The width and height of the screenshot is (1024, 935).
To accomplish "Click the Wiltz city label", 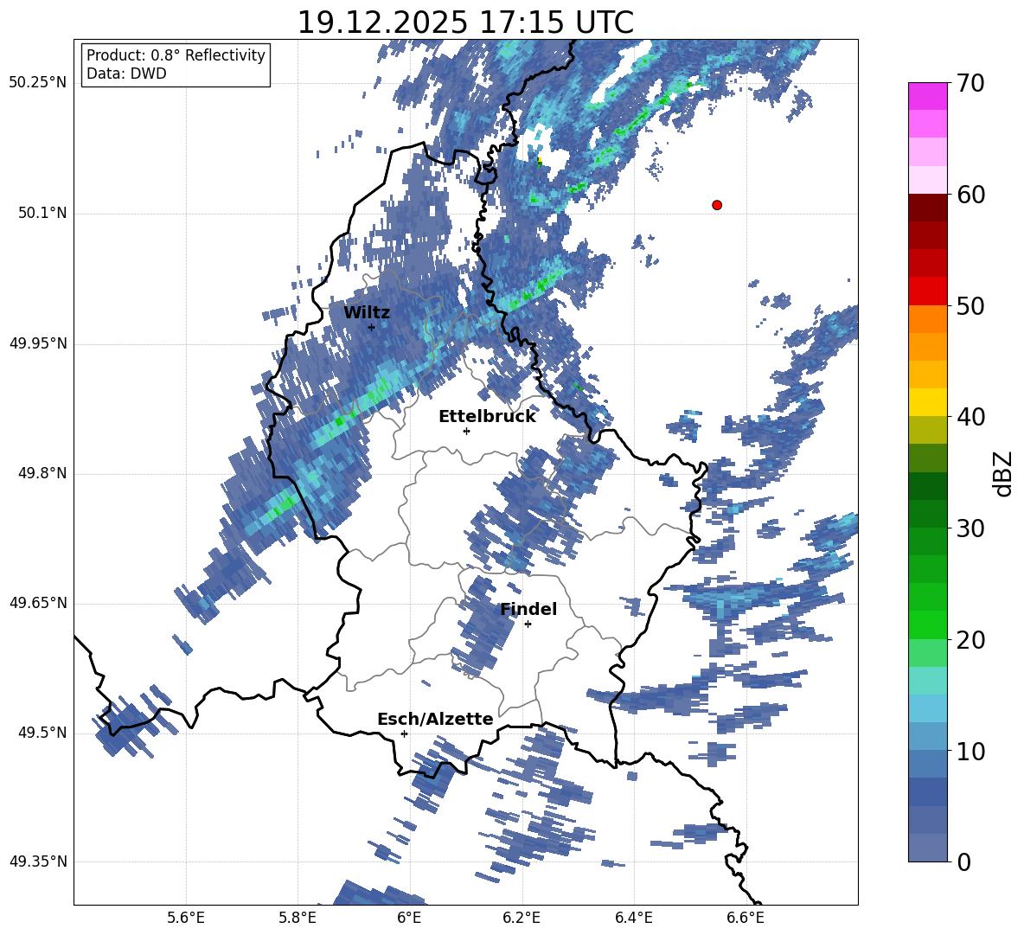I will [367, 313].
